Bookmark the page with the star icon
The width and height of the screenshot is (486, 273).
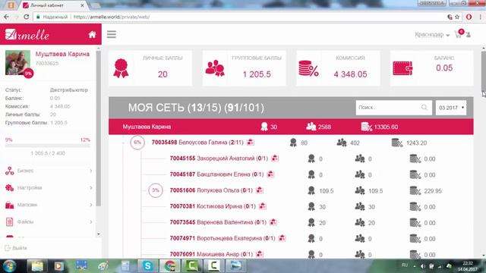457,17
